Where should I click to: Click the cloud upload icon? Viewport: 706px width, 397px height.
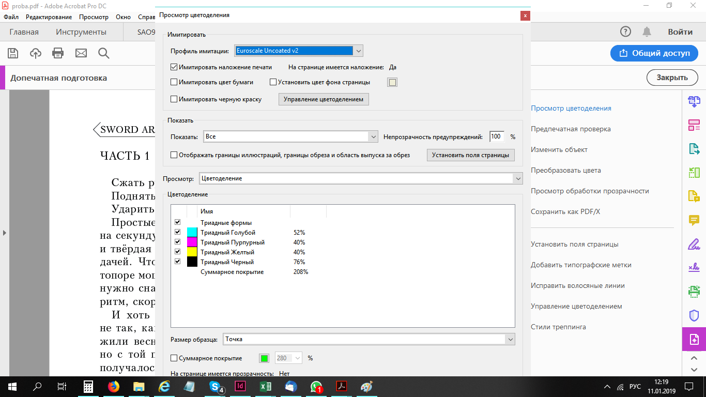tap(36, 53)
